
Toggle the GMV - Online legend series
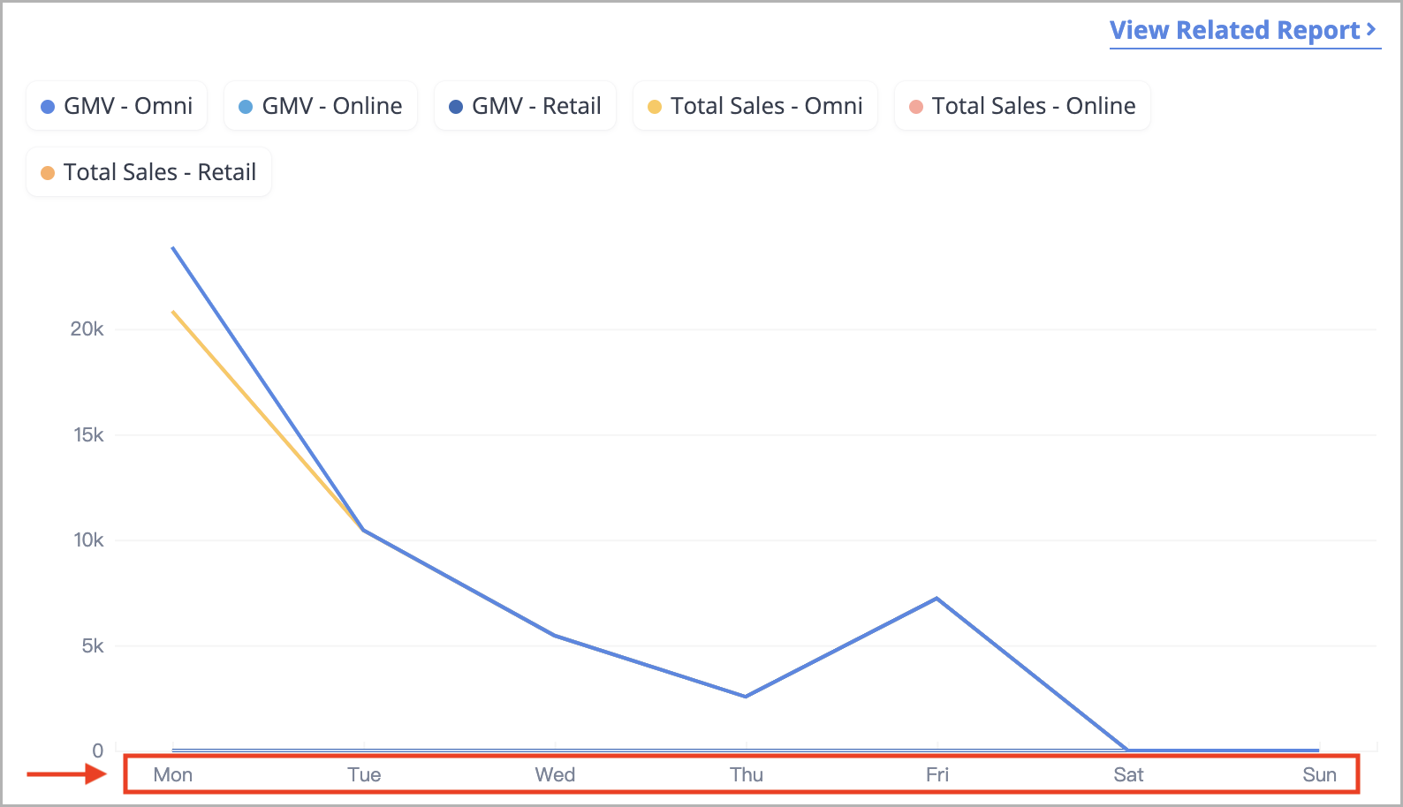(321, 106)
